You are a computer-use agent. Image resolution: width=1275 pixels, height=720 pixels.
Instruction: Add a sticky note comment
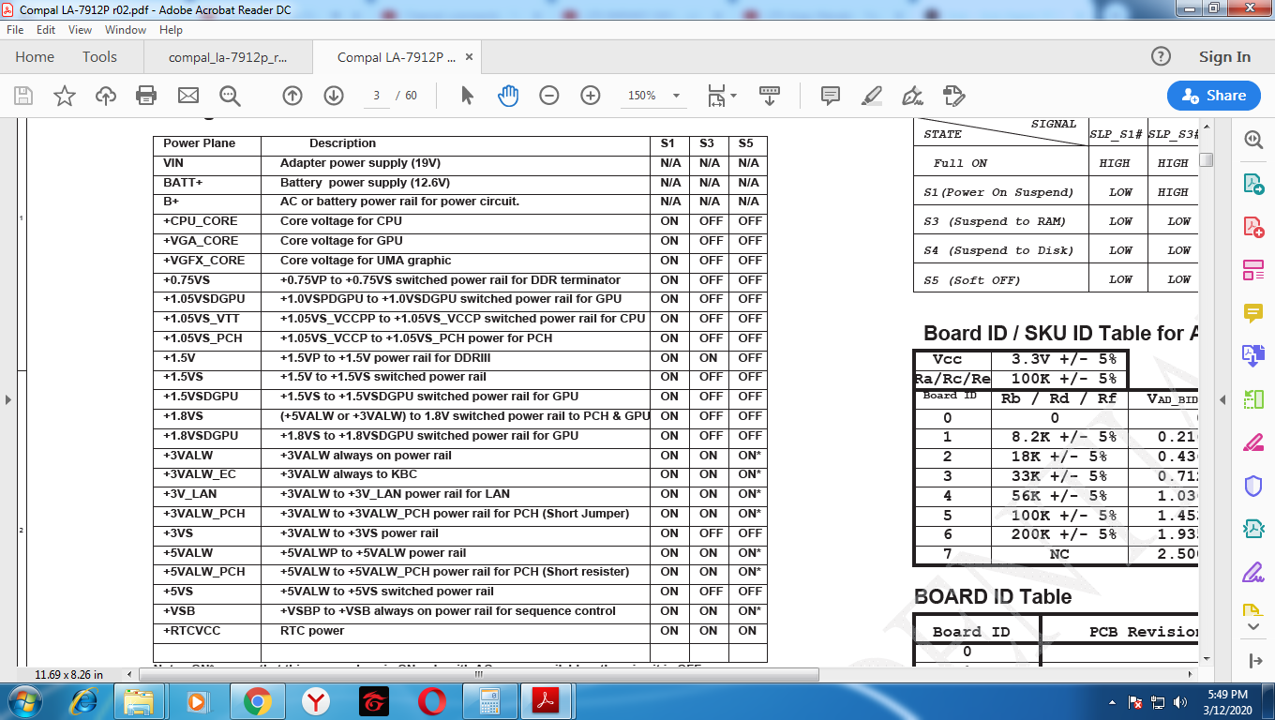(x=830, y=96)
